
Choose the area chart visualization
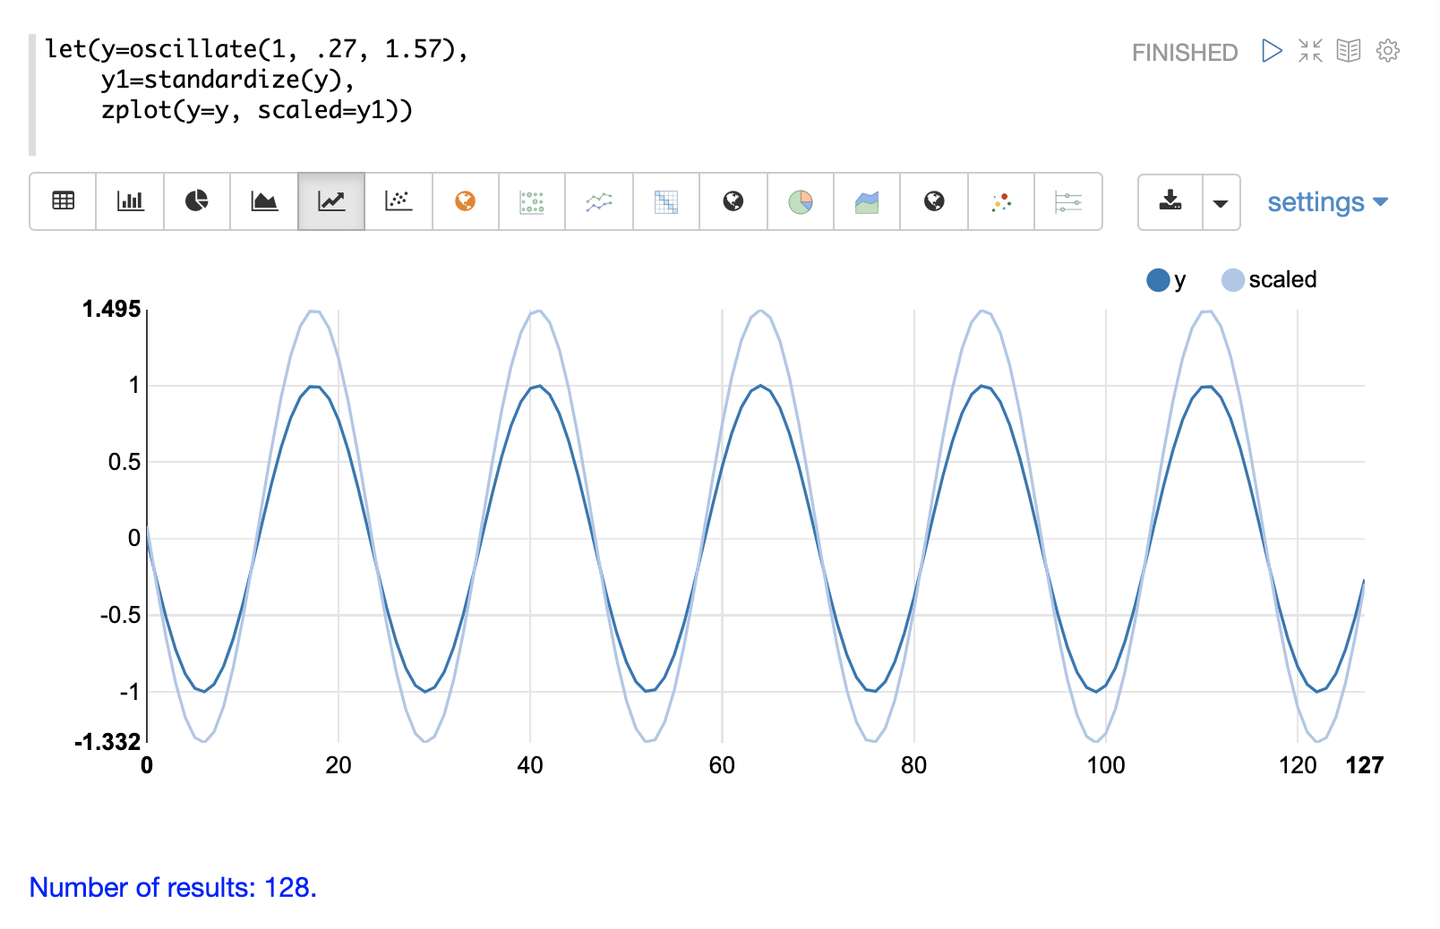264,201
